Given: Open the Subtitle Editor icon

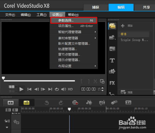Looking at the screenshot, I should pyautogui.click(x=128, y=103).
